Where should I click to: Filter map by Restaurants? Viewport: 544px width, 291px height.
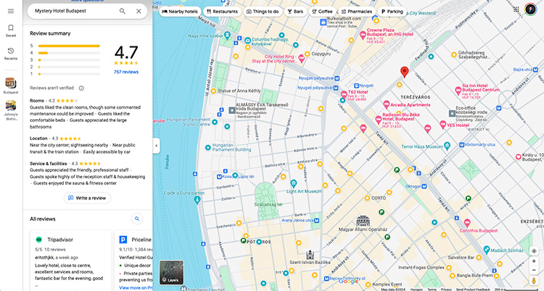pos(222,12)
